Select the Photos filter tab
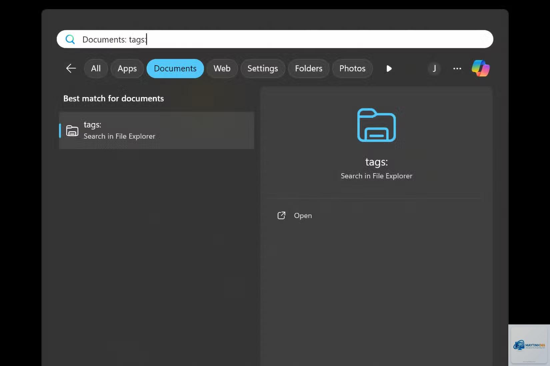Image resolution: width=550 pixels, height=366 pixels. point(352,69)
